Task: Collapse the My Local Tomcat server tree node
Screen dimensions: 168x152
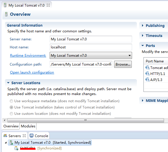Action: click(6, 143)
